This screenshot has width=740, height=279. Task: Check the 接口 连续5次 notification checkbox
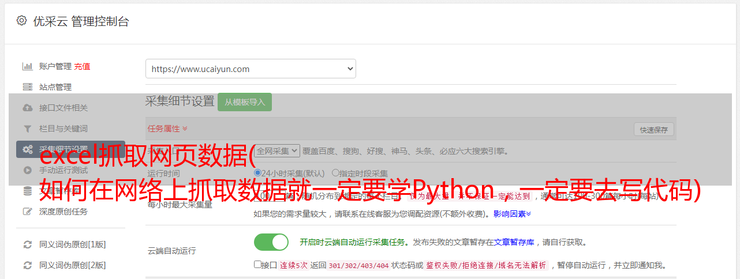coord(257,265)
